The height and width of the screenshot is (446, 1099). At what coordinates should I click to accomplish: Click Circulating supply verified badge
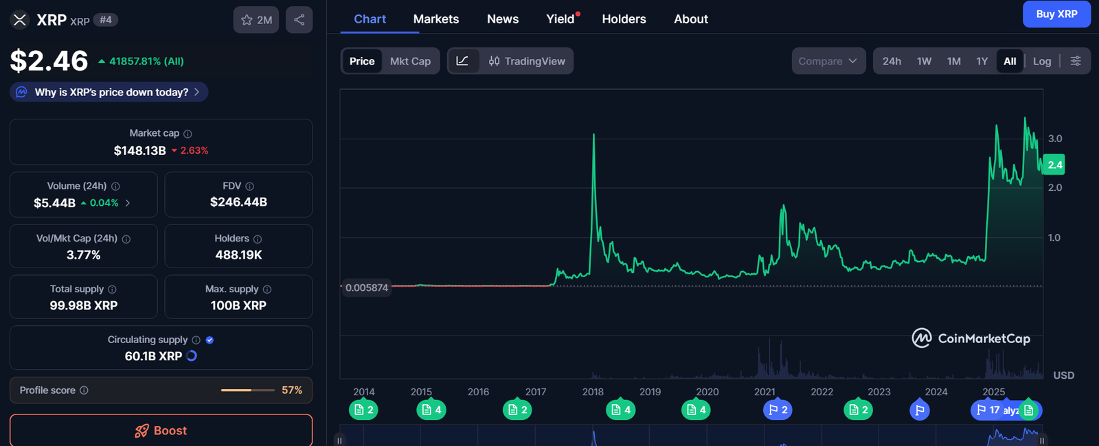pos(209,340)
